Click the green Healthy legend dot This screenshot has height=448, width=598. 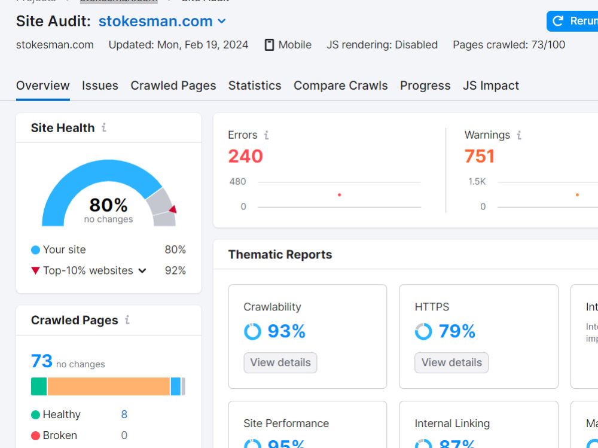point(35,415)
